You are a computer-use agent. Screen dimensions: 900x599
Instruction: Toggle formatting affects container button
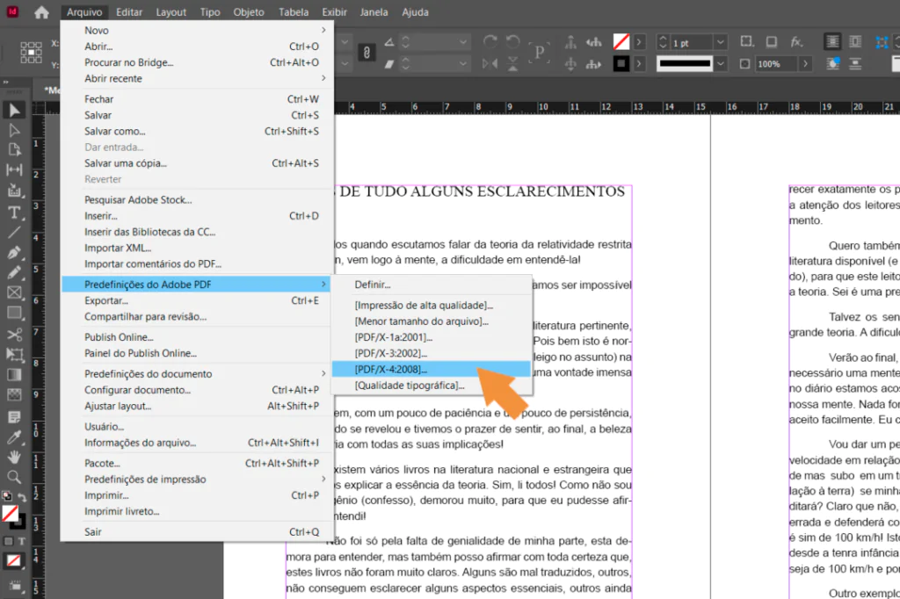click(x=8, y=541)
